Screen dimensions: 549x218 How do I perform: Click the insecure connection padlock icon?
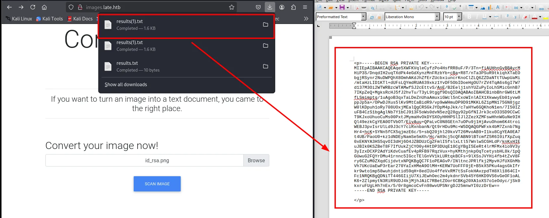coord(80,7)
